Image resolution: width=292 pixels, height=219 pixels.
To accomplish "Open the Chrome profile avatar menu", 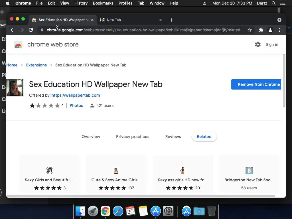I will [x=270, y=30].
